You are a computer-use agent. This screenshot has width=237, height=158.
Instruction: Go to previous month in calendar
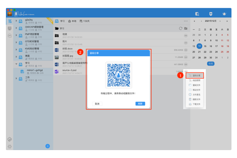tap(201, 21)
